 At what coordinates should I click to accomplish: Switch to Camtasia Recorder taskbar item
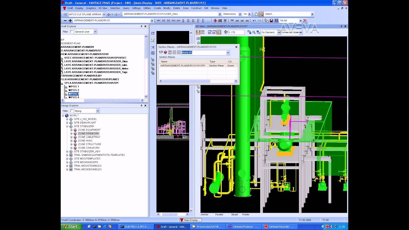(279, 226)
